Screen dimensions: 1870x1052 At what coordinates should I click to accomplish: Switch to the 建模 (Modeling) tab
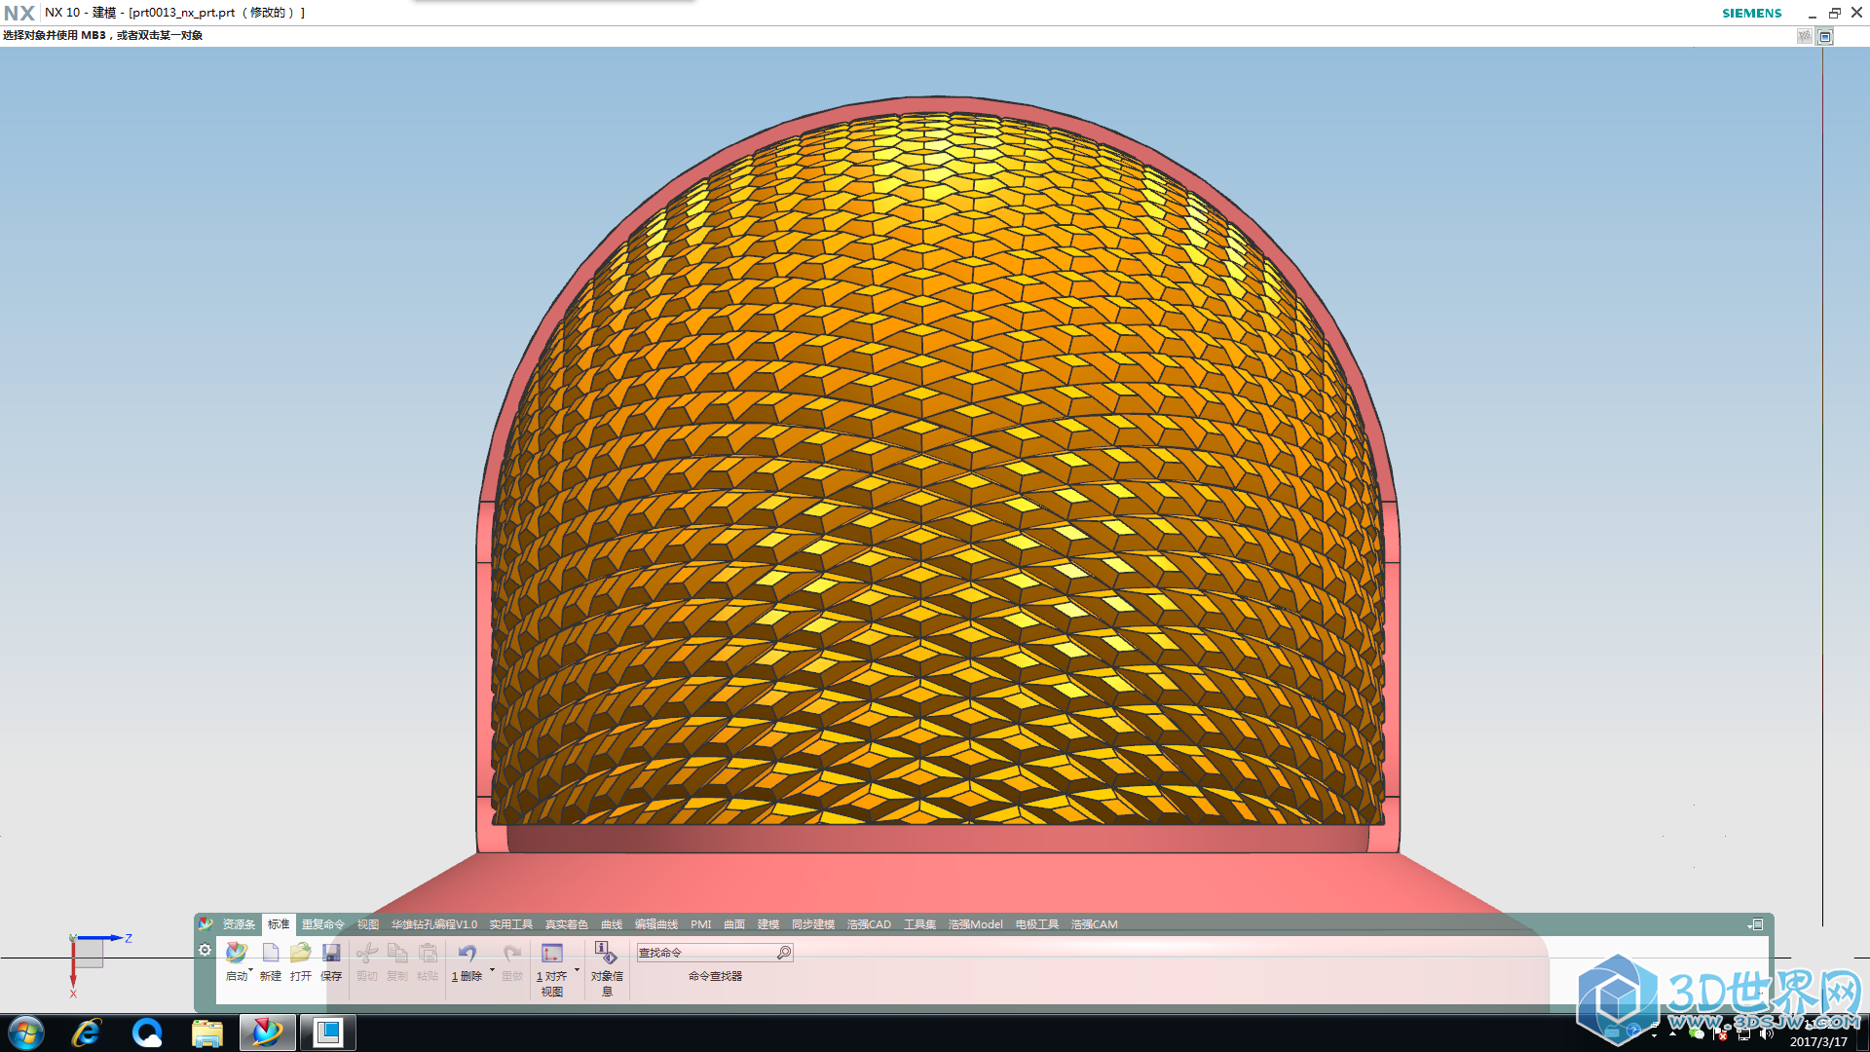(768, 924)
